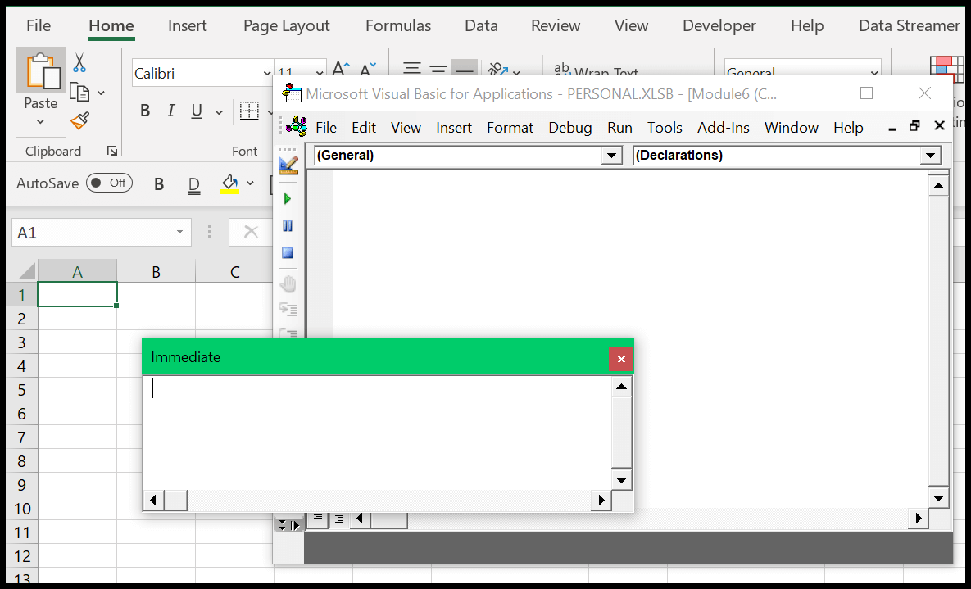
Task: Open the Tools menu in VBA editor
Action: 665,128
